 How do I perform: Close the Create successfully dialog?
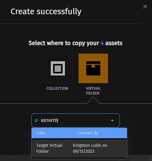point(145,7)
